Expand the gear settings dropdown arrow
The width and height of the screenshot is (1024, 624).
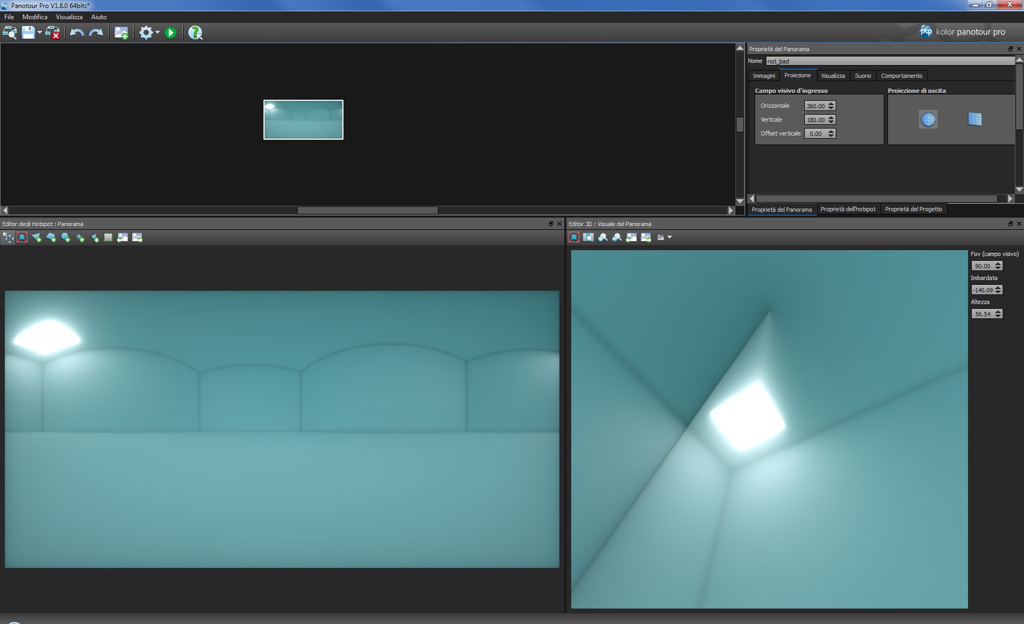click(x=157, y=33)
